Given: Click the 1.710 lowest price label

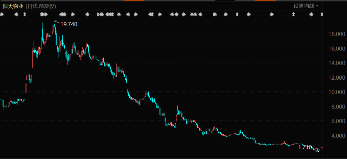Looking at the screenshot, I should (x=305, y=147).
